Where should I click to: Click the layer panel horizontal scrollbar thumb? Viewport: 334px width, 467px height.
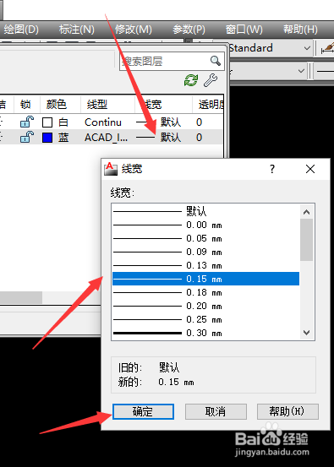click(x=21, y=297)
